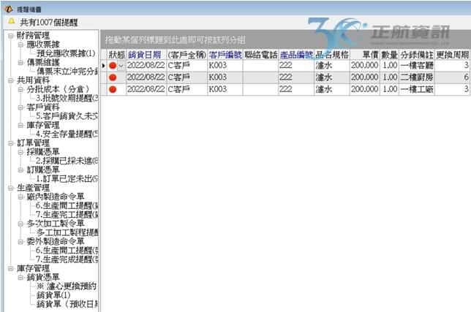471x312 pixels.
Task: Click the red status dot in first row
Action: (x=113, y=66)
